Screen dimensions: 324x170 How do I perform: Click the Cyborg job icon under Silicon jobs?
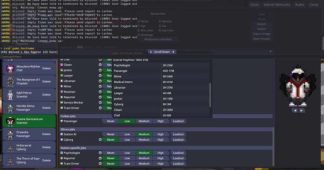(x=62, y=139)
